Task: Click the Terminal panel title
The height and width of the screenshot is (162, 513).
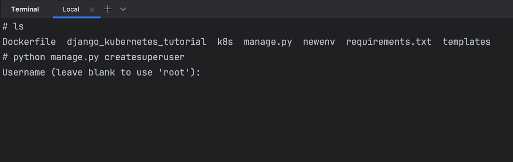Action: pos(25,9)
